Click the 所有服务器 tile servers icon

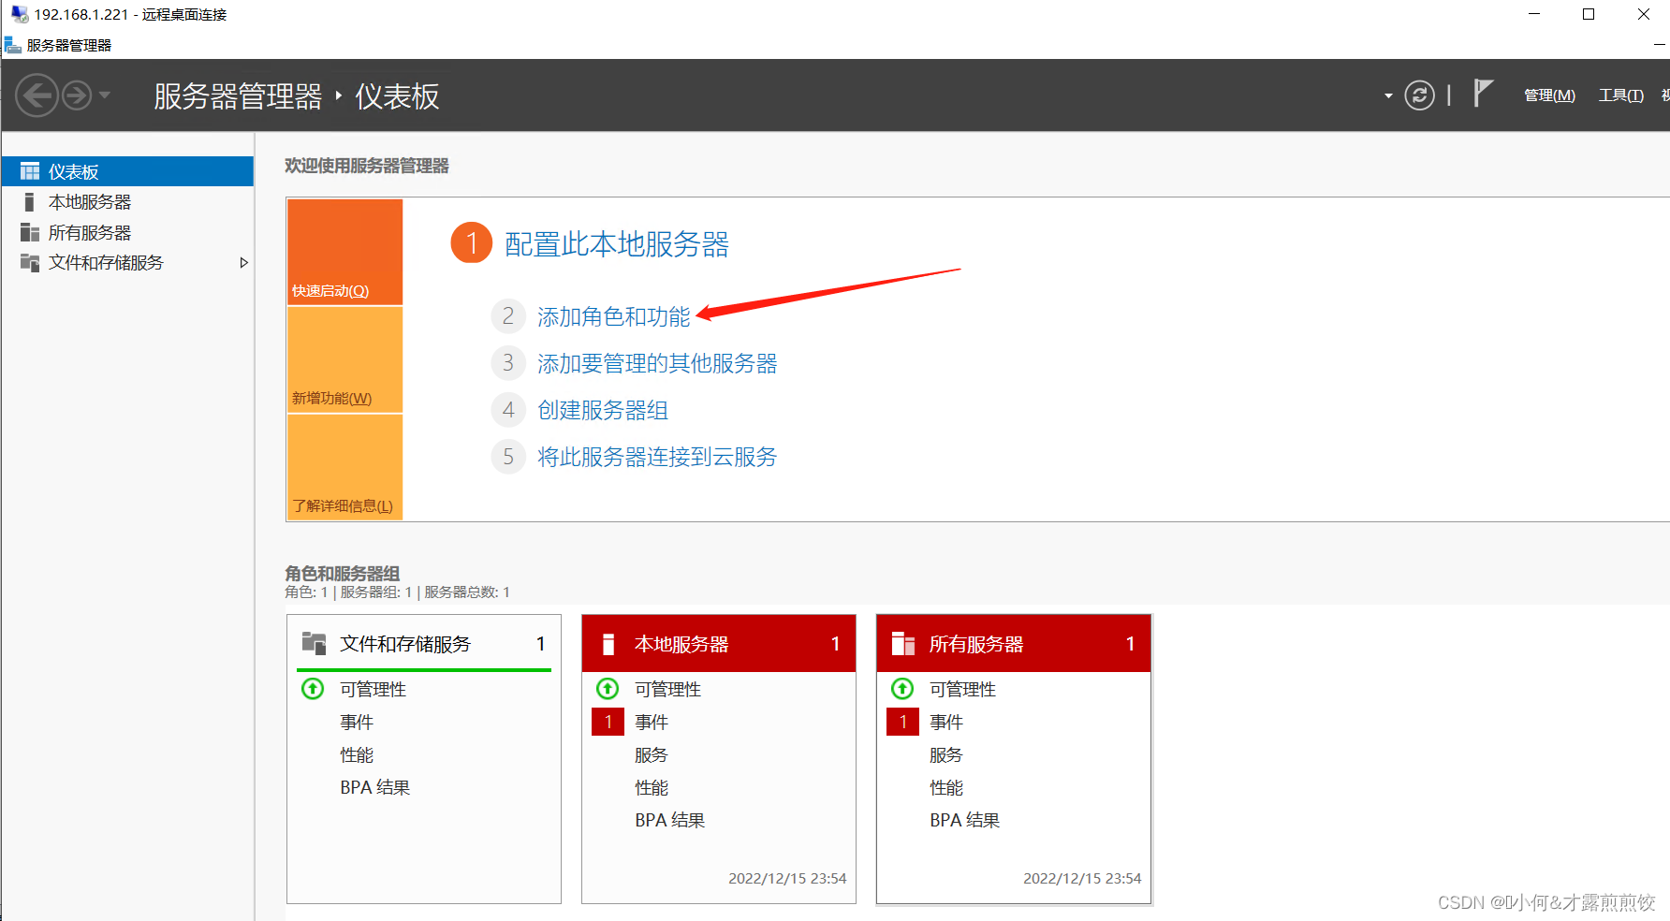903,644
